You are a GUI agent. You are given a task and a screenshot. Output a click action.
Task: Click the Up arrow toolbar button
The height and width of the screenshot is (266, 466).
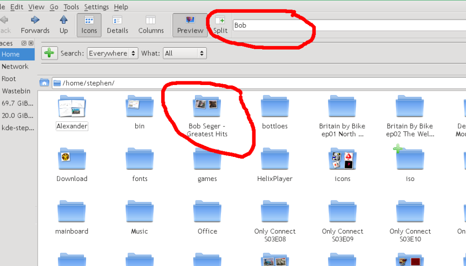pyautogui.click(x=64, y=25)
